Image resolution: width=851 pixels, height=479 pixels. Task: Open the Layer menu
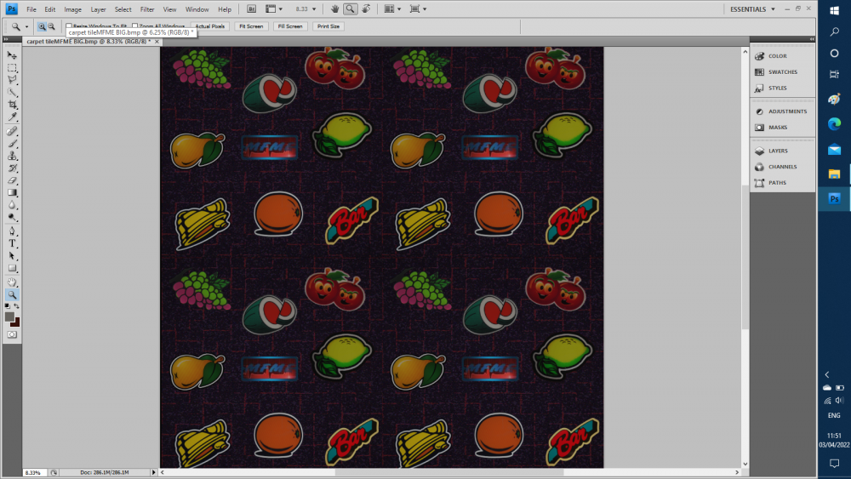tap(98, 9)
